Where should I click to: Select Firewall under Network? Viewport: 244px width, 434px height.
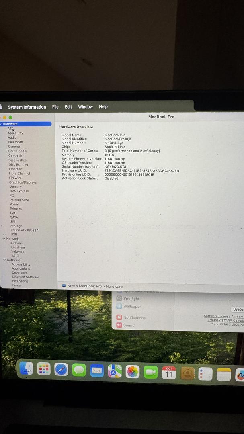point(16,243)
